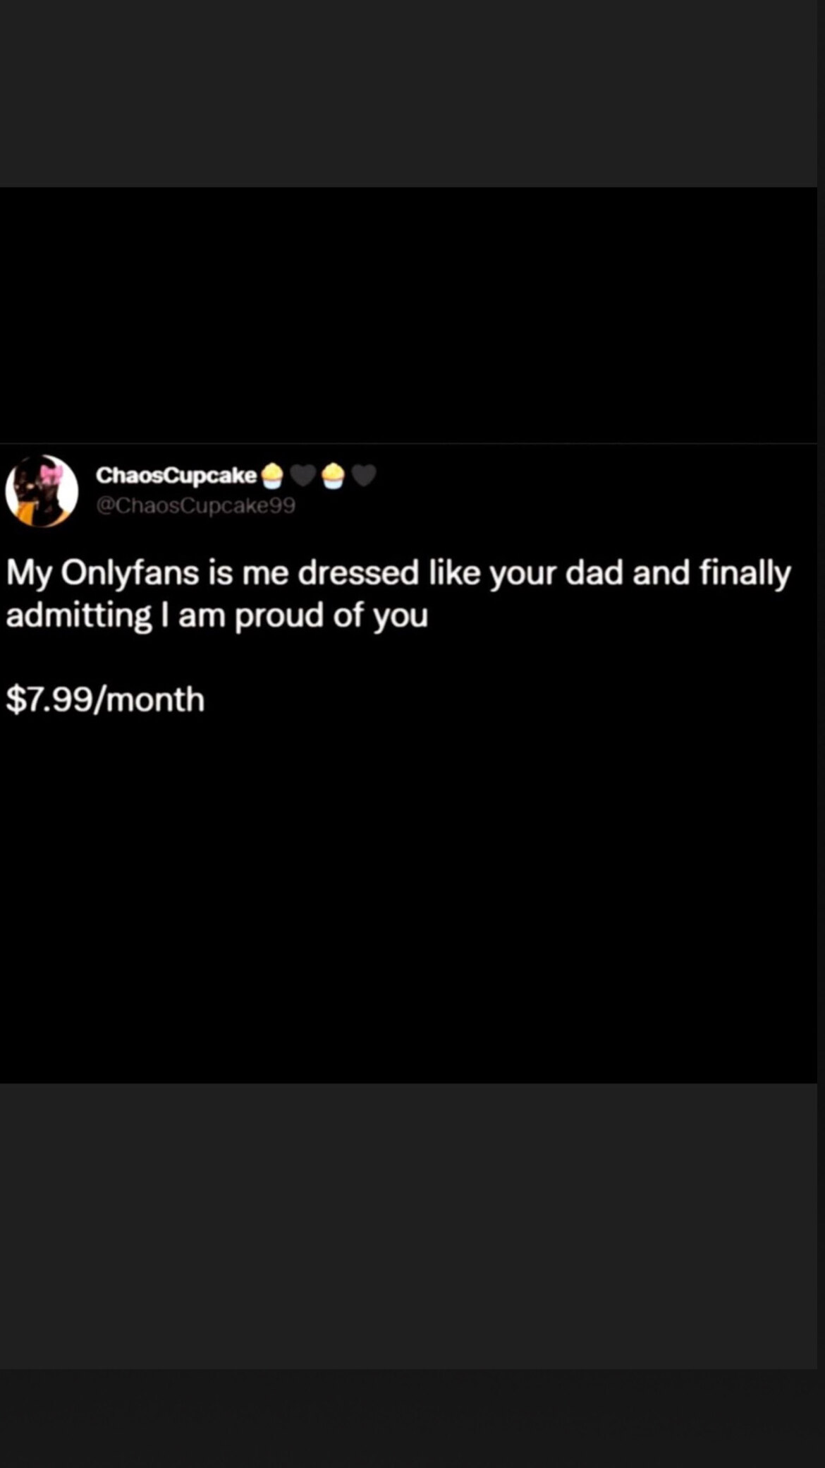Click the first cupcake emoji after the name

point(273,476)
